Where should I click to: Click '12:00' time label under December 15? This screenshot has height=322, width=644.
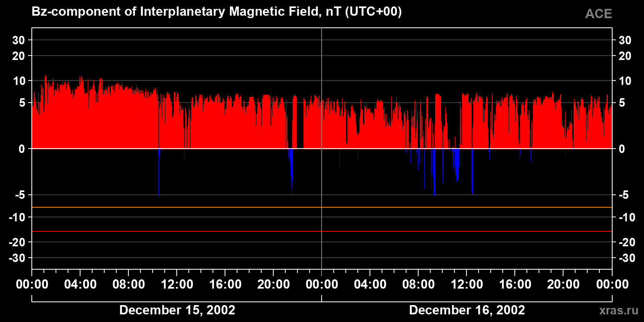(x=177, y=284)
